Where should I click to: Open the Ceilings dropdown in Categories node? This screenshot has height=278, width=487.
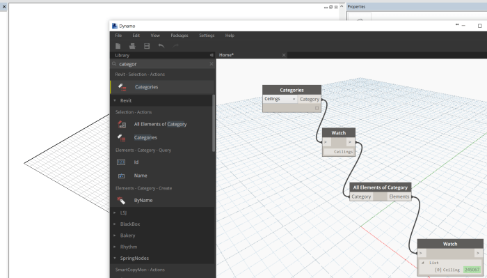280,99
